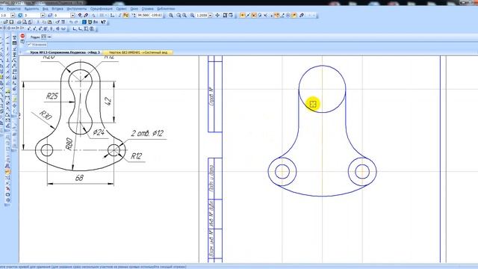Click the undo arrow icon
478x269 pixels.
(x=71, y=22)
